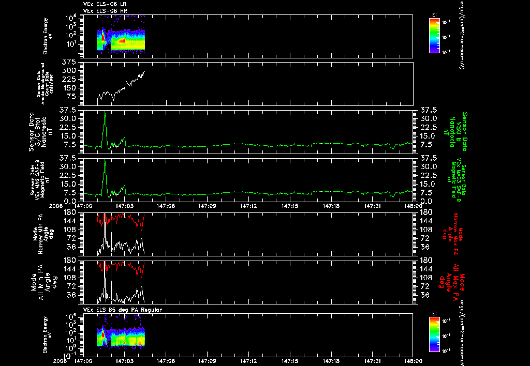
Task: Click the ELS-06 electron energy spectrogram data
Action: click(121, 40)
